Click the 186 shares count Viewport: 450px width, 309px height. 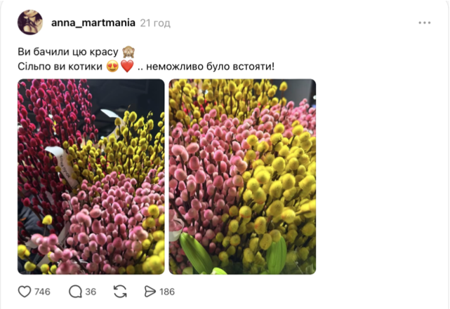click(167, 291)
